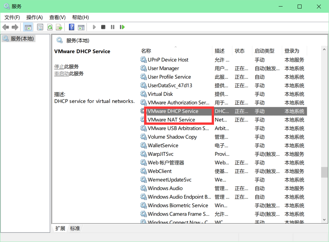The width and height of the screenshot is (329, 242).
Task: Click the 重启动 link for this service
Action: (61, 74)
